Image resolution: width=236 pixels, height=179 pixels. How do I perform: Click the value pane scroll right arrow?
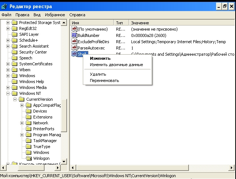232,168
